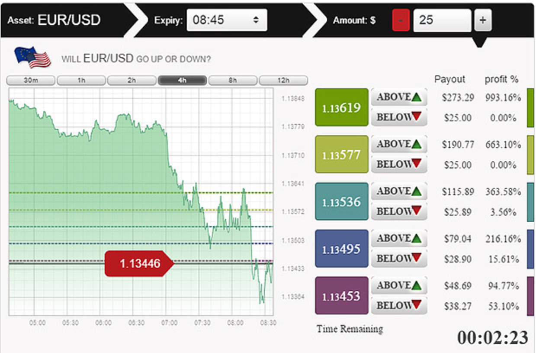Click ABOVE on the 1.13453 strike
The height and width of the screenshot is (353, 536).
pyautogui.click(x=398, y=285)
